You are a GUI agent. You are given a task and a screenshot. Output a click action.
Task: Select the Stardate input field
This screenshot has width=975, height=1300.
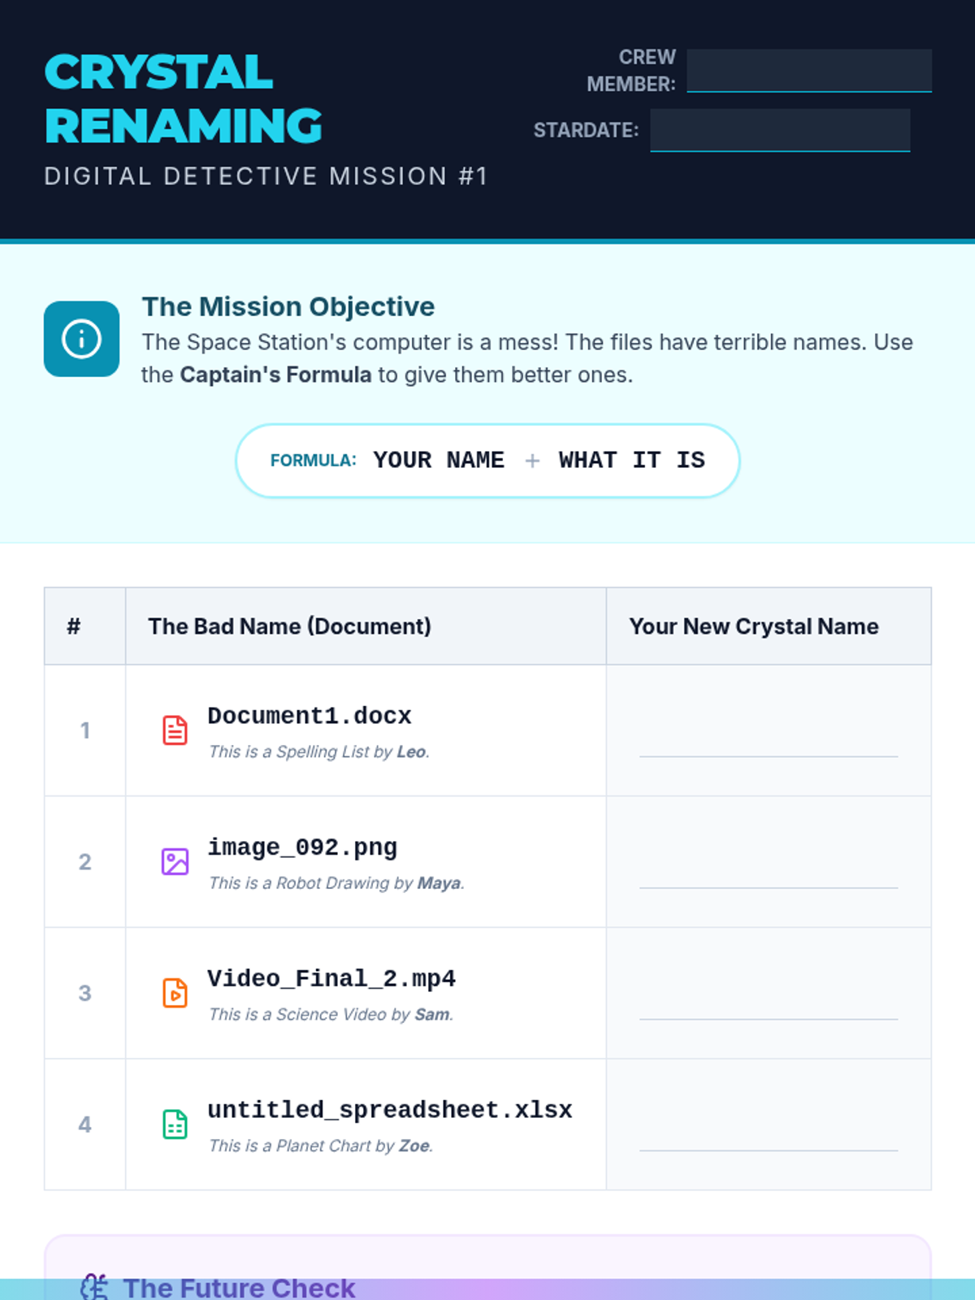779,130
